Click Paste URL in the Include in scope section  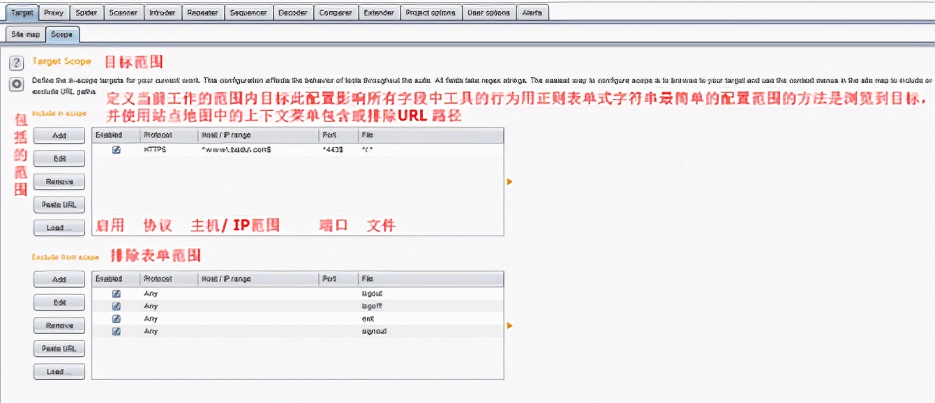pyautogui.click(x=59, y=204)
